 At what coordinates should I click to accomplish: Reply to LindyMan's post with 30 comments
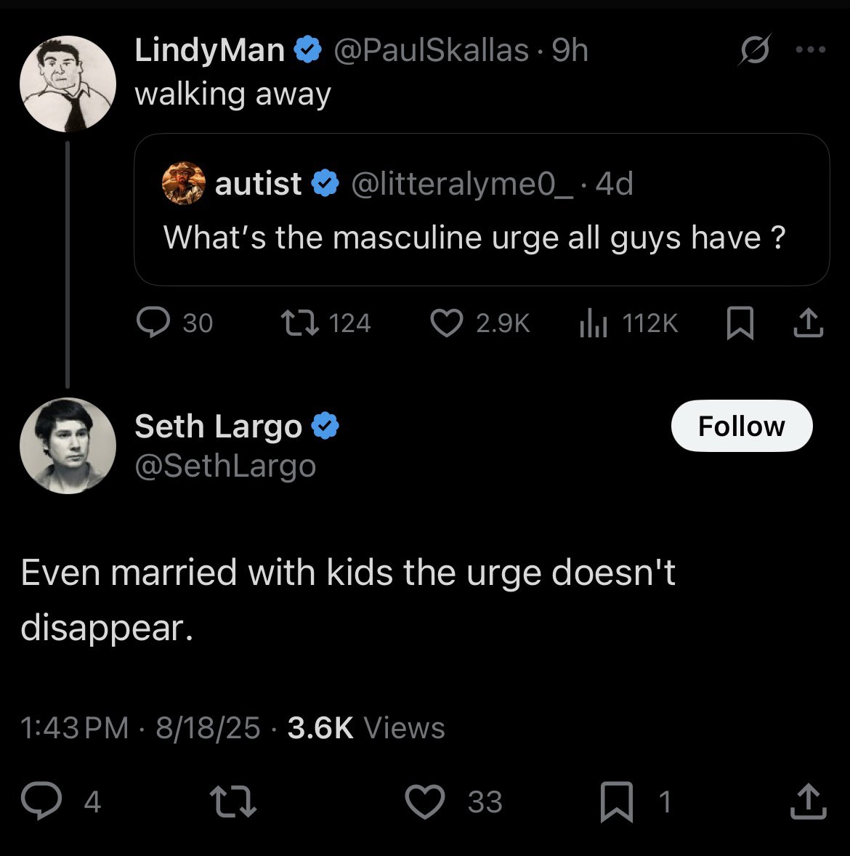coord(174,323)
